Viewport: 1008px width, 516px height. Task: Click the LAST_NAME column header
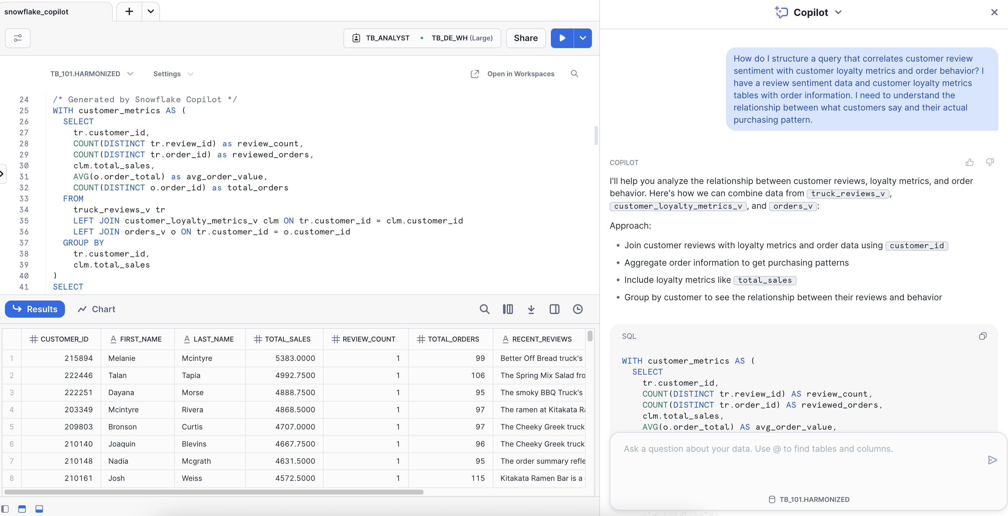210,339
